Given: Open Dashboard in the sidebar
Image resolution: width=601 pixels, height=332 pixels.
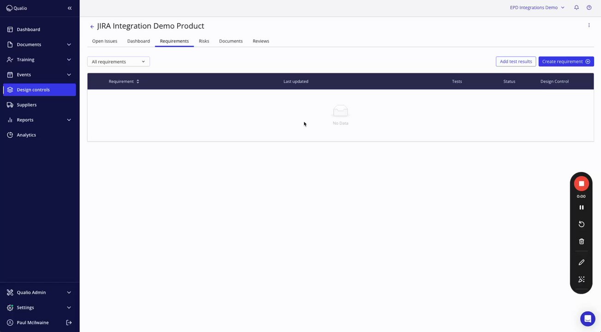Looking at the screenshot, I should (x=39, y=30).
